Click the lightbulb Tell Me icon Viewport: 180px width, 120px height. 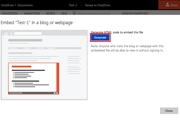tap(74, 13)
